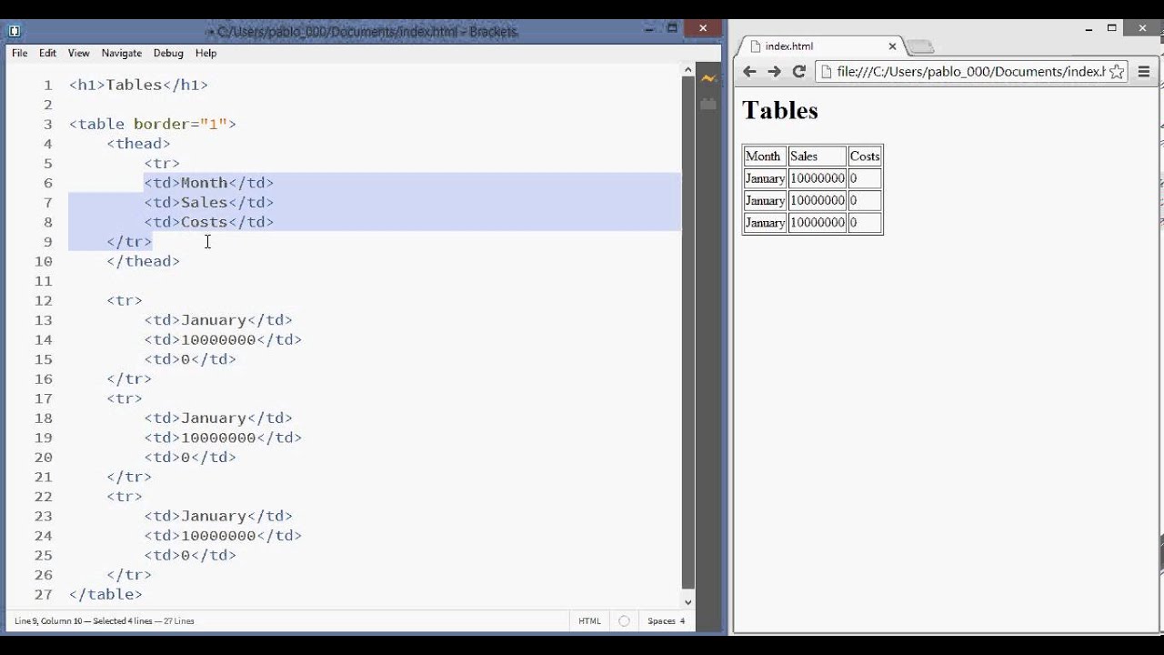This screenshot has width=1164, height=655.
Task: Click the opening thead tag line
Action: coord(138,144)
